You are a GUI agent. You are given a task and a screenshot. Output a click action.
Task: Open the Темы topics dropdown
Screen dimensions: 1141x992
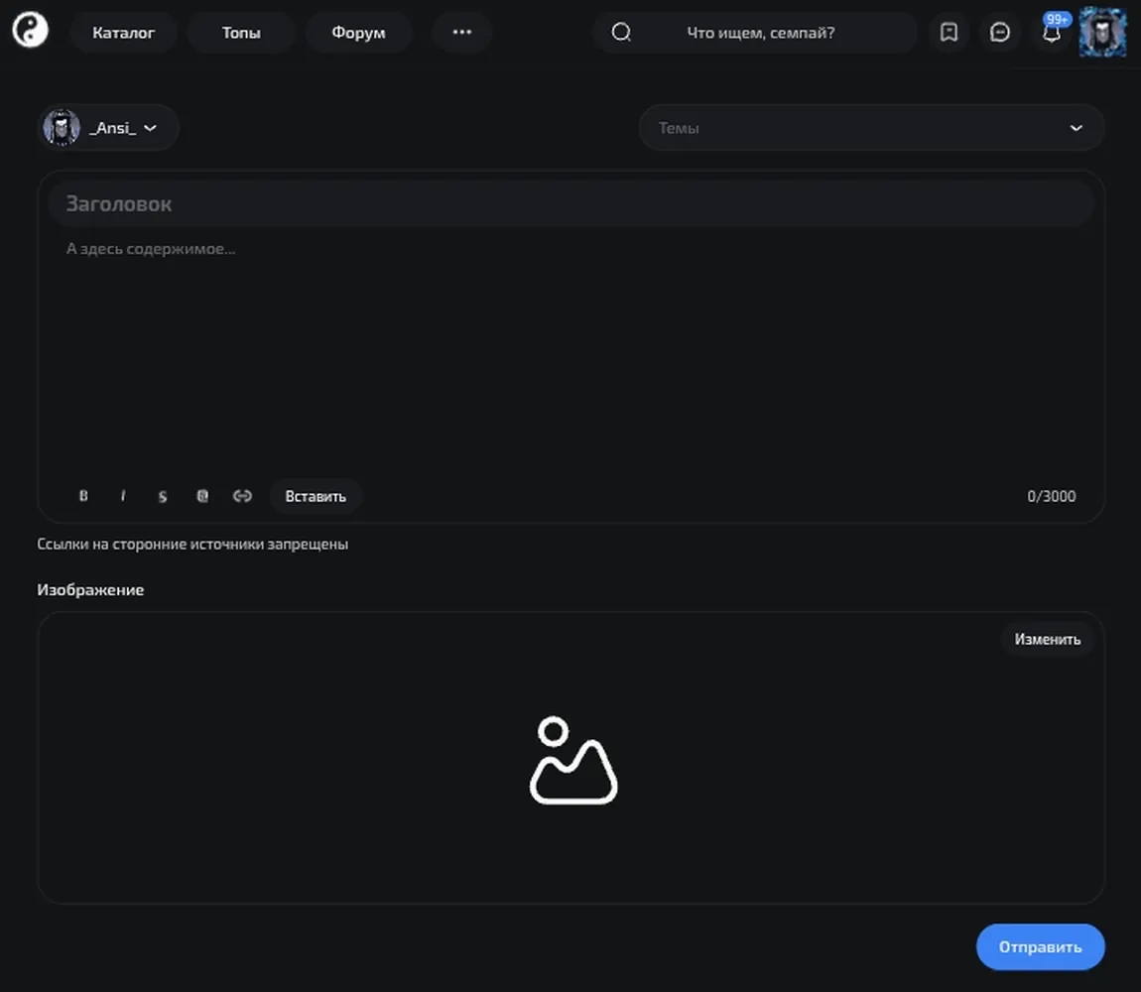(x=872, y=128)
